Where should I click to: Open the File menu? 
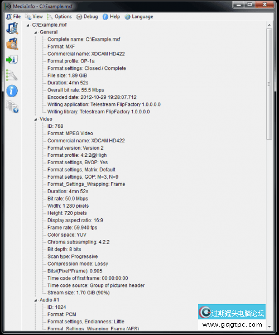tap(13, 17)
